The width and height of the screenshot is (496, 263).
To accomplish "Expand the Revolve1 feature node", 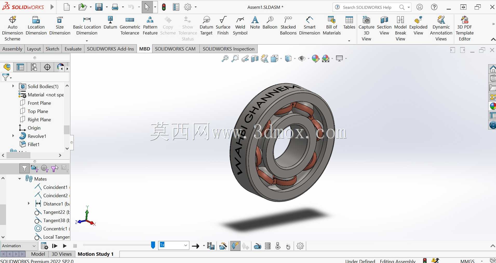I will tap(13, 136).
